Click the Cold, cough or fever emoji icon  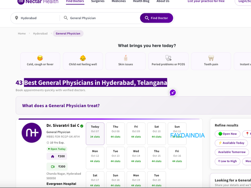(x=40, y=58)
